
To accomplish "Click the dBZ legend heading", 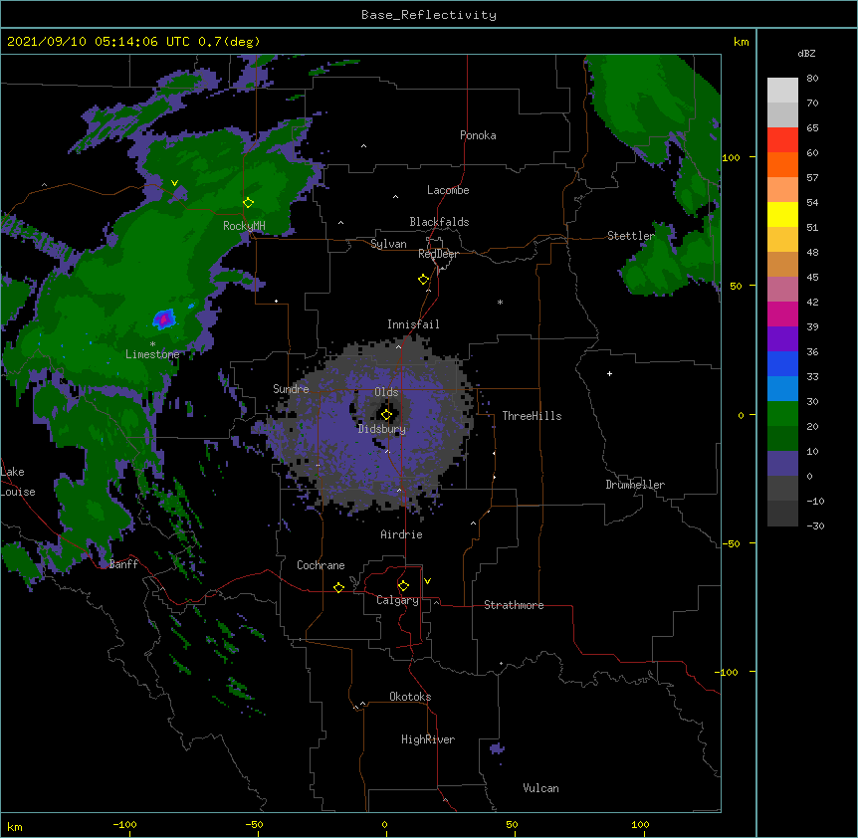I will coord(806,54).
